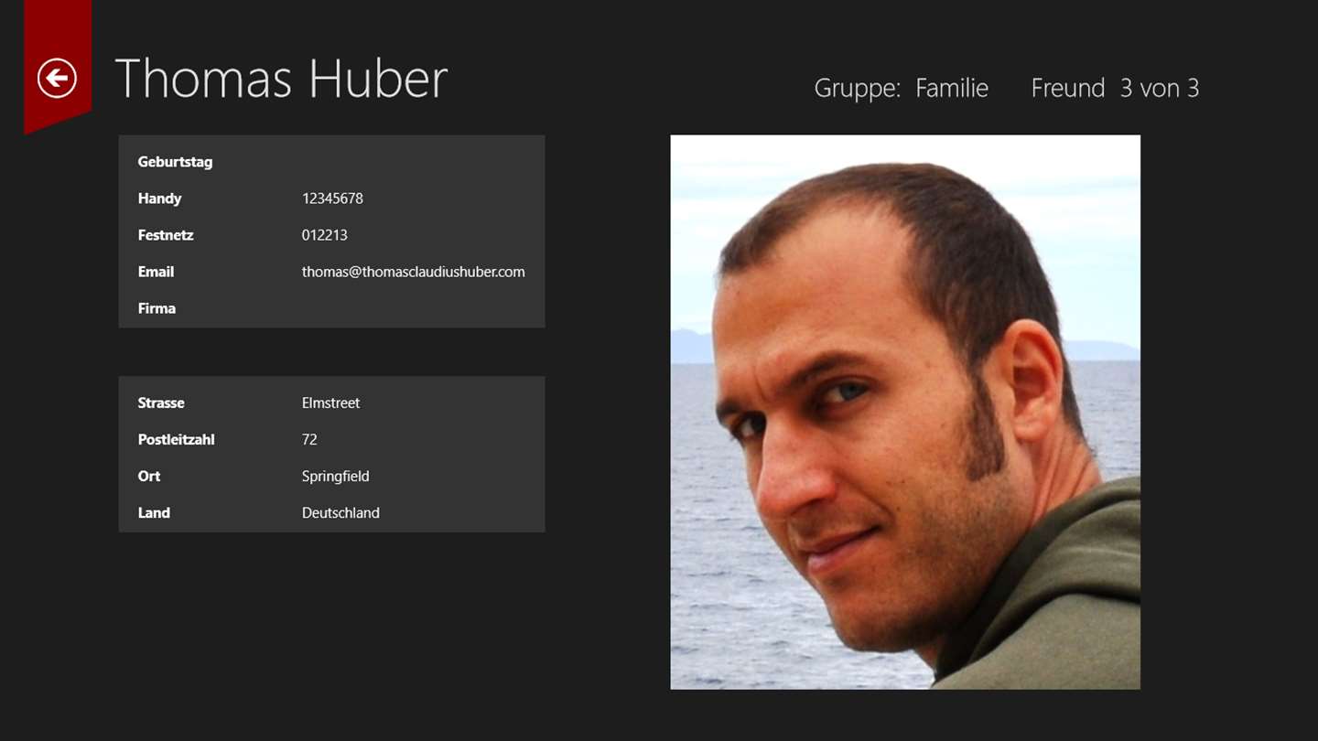The width and height of the screenshot is (1318, 741).
Task: Click the Festnetz label
Action: tap(166, 235)
